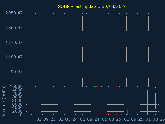Screen dimensions: 165x124
Task: Click the 01-09-25 date label
Action: (134, 119)
